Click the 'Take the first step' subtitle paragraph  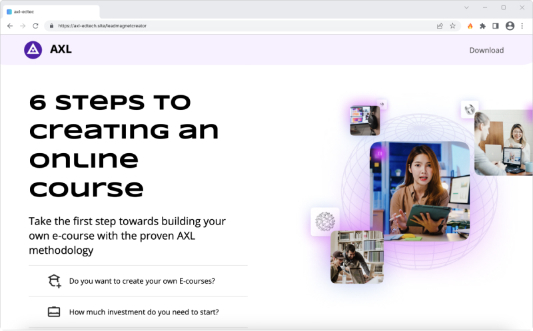[127, 236]
